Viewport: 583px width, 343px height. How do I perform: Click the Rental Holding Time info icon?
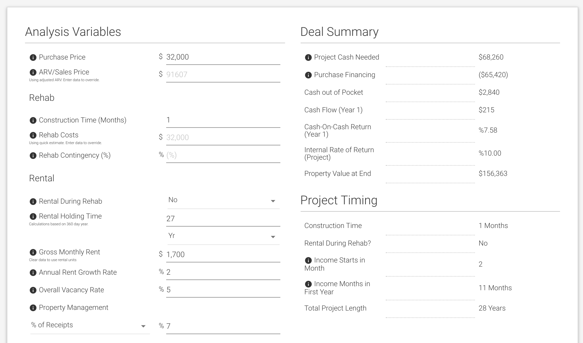tap(33, 216)
